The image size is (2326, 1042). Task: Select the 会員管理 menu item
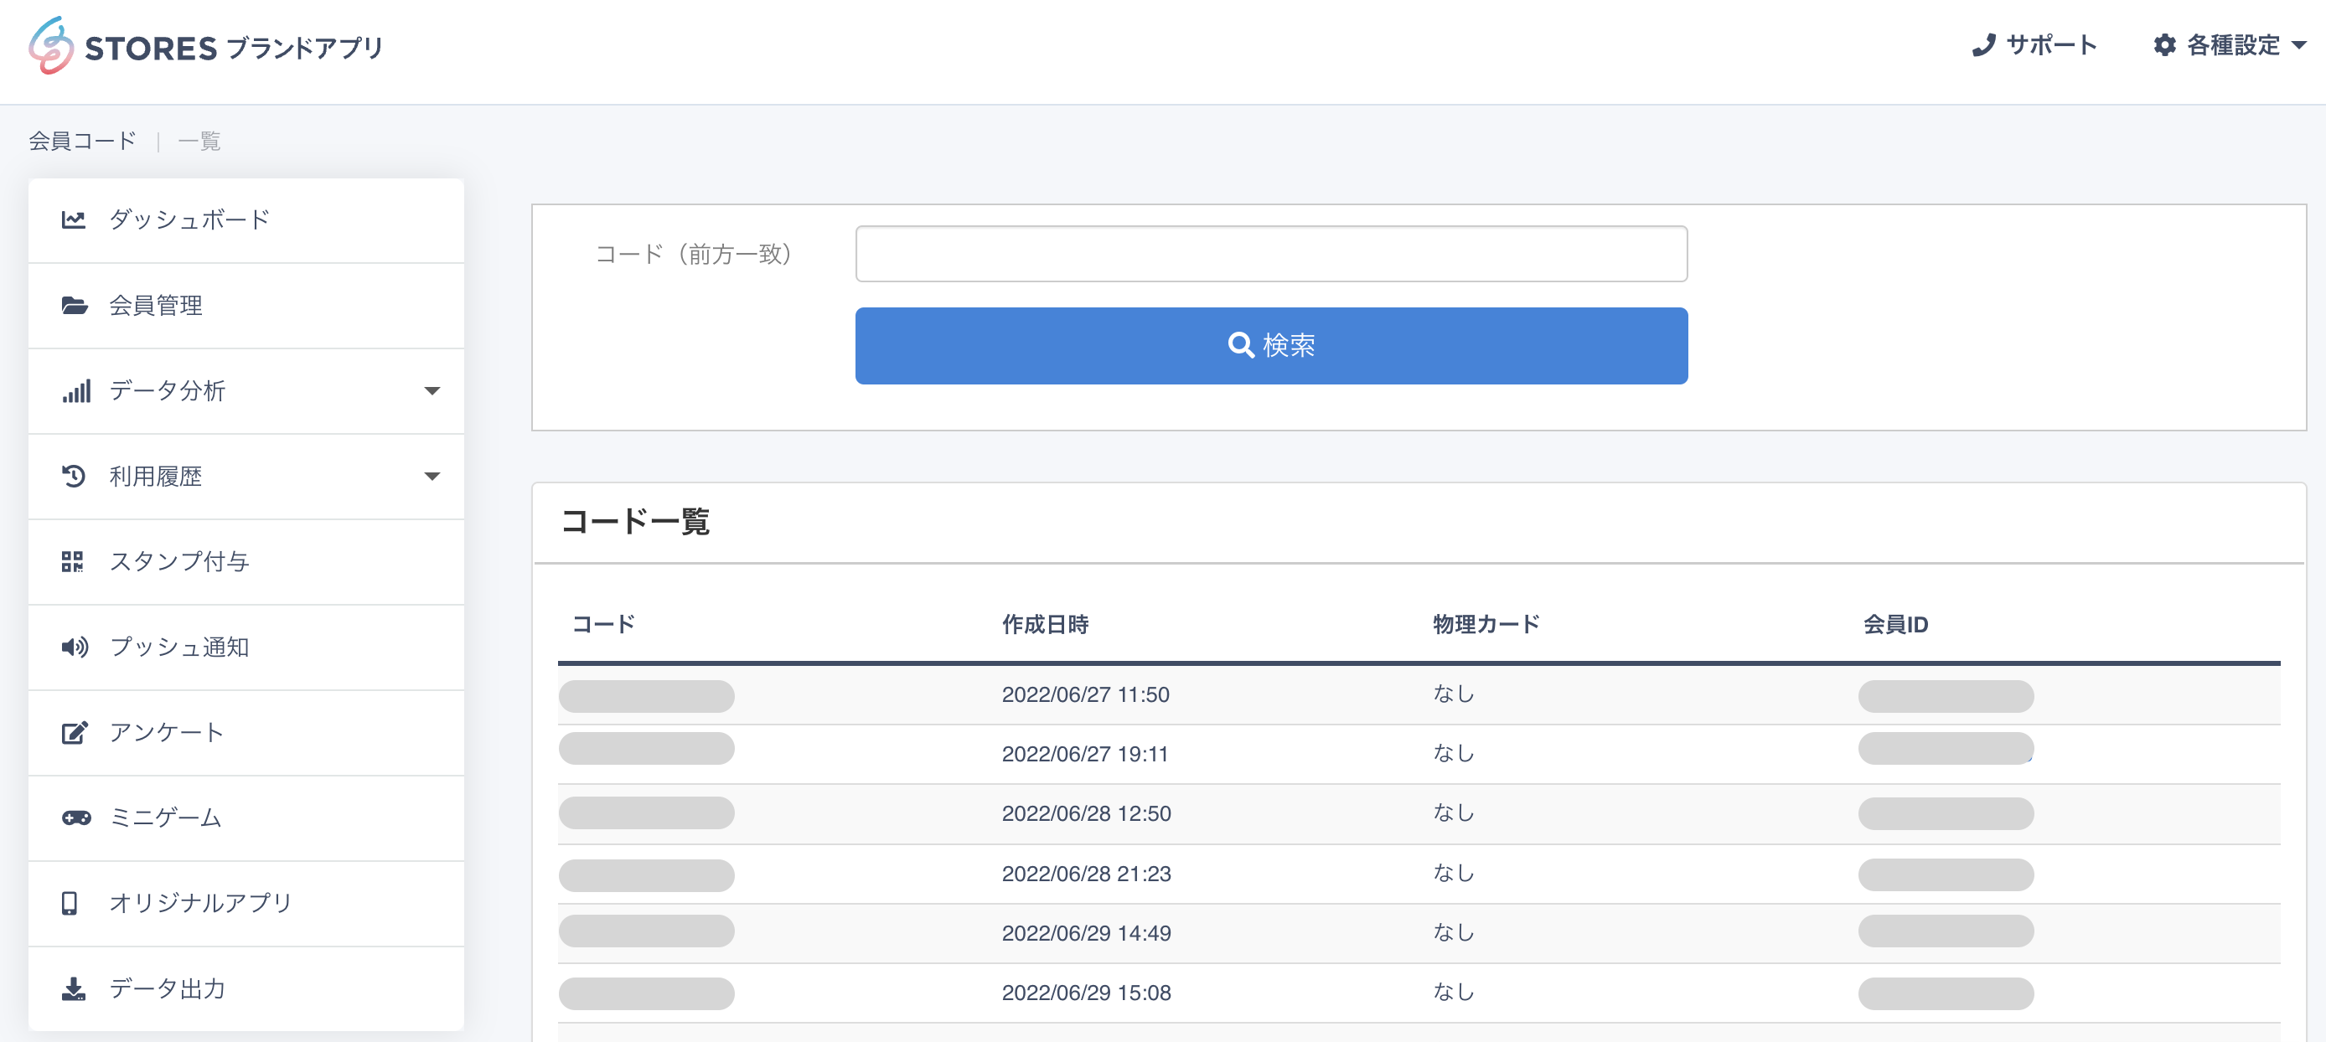point(155,305)
